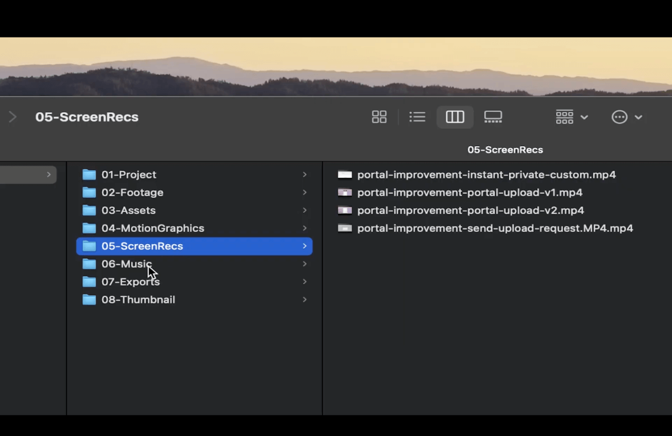This screenshot has width=672, height=436.
Task: Select portal-improvement-portal-upload-v1.mp4 file name
Action: 470,193
